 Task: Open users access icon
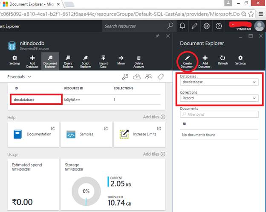[x=149, y=77]
